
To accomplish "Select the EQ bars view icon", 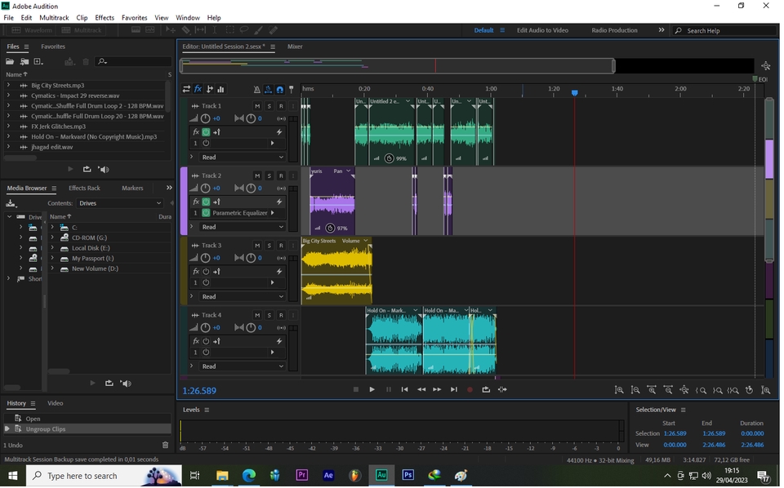I will [x=220, y=89].
